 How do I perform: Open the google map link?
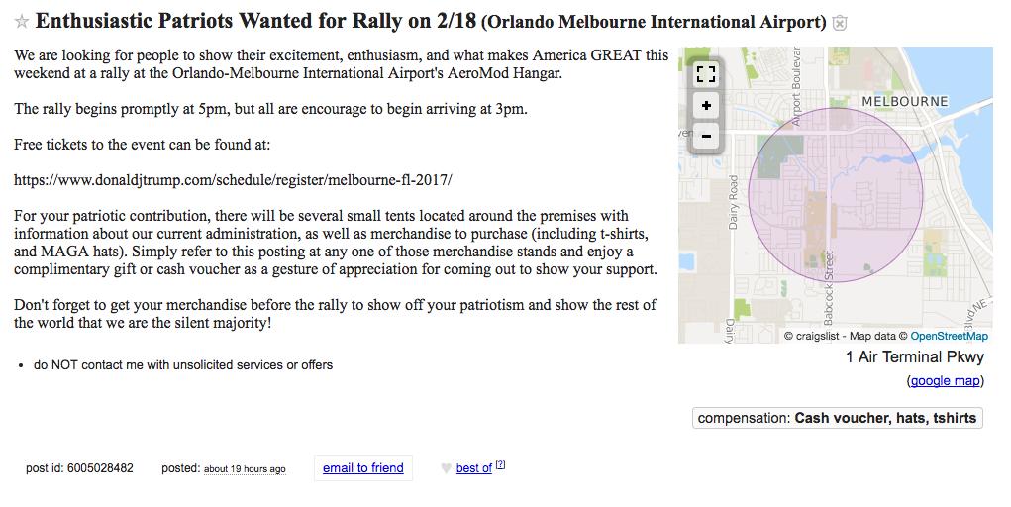(x=946, y=380)
